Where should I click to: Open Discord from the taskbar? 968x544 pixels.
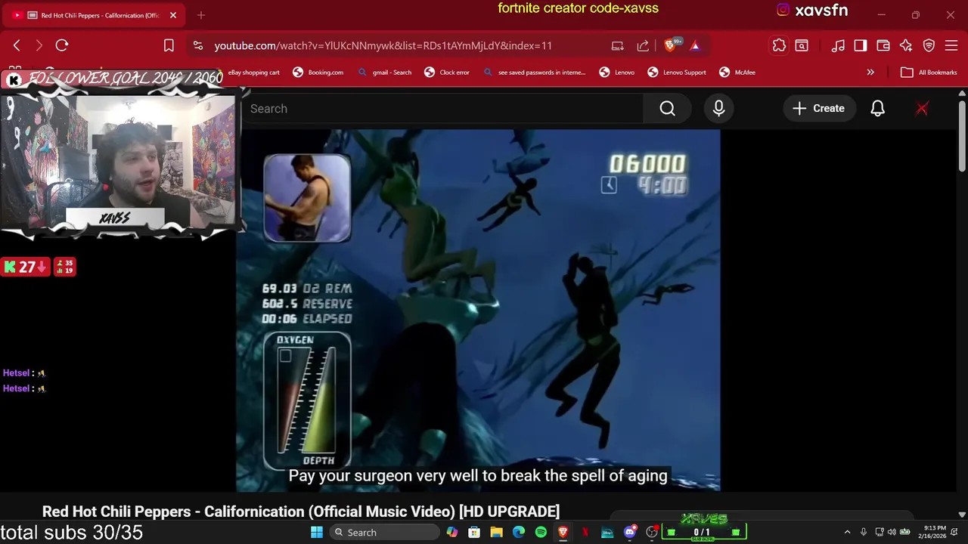coord(629,533)
